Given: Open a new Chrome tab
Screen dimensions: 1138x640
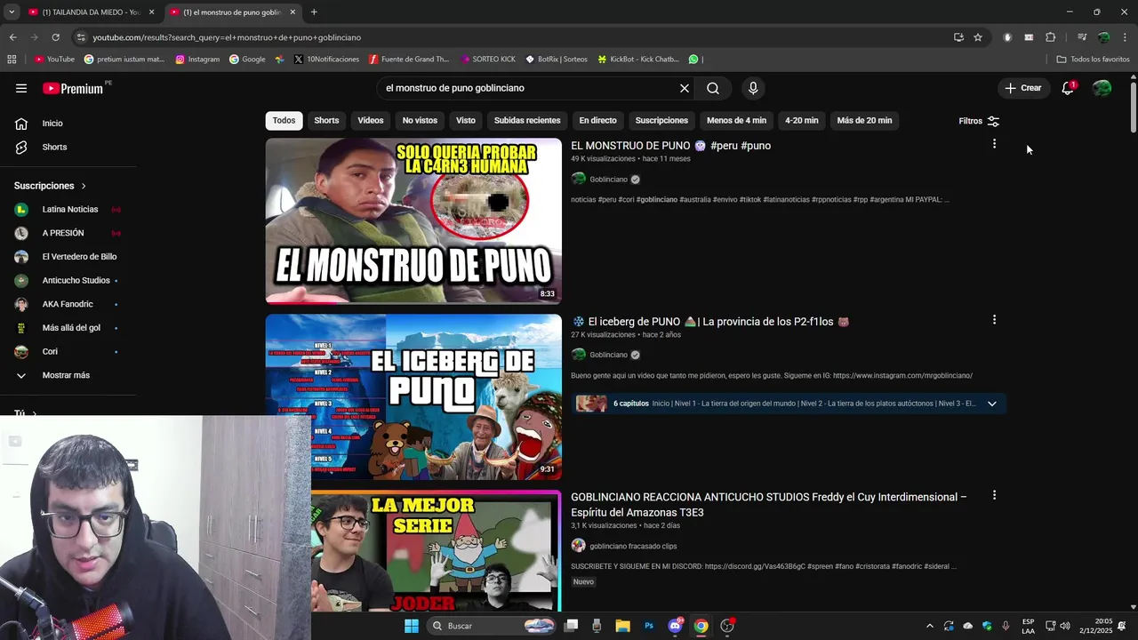Looking at the screenshot, I should pyautogui.click(x=314, y=12).
